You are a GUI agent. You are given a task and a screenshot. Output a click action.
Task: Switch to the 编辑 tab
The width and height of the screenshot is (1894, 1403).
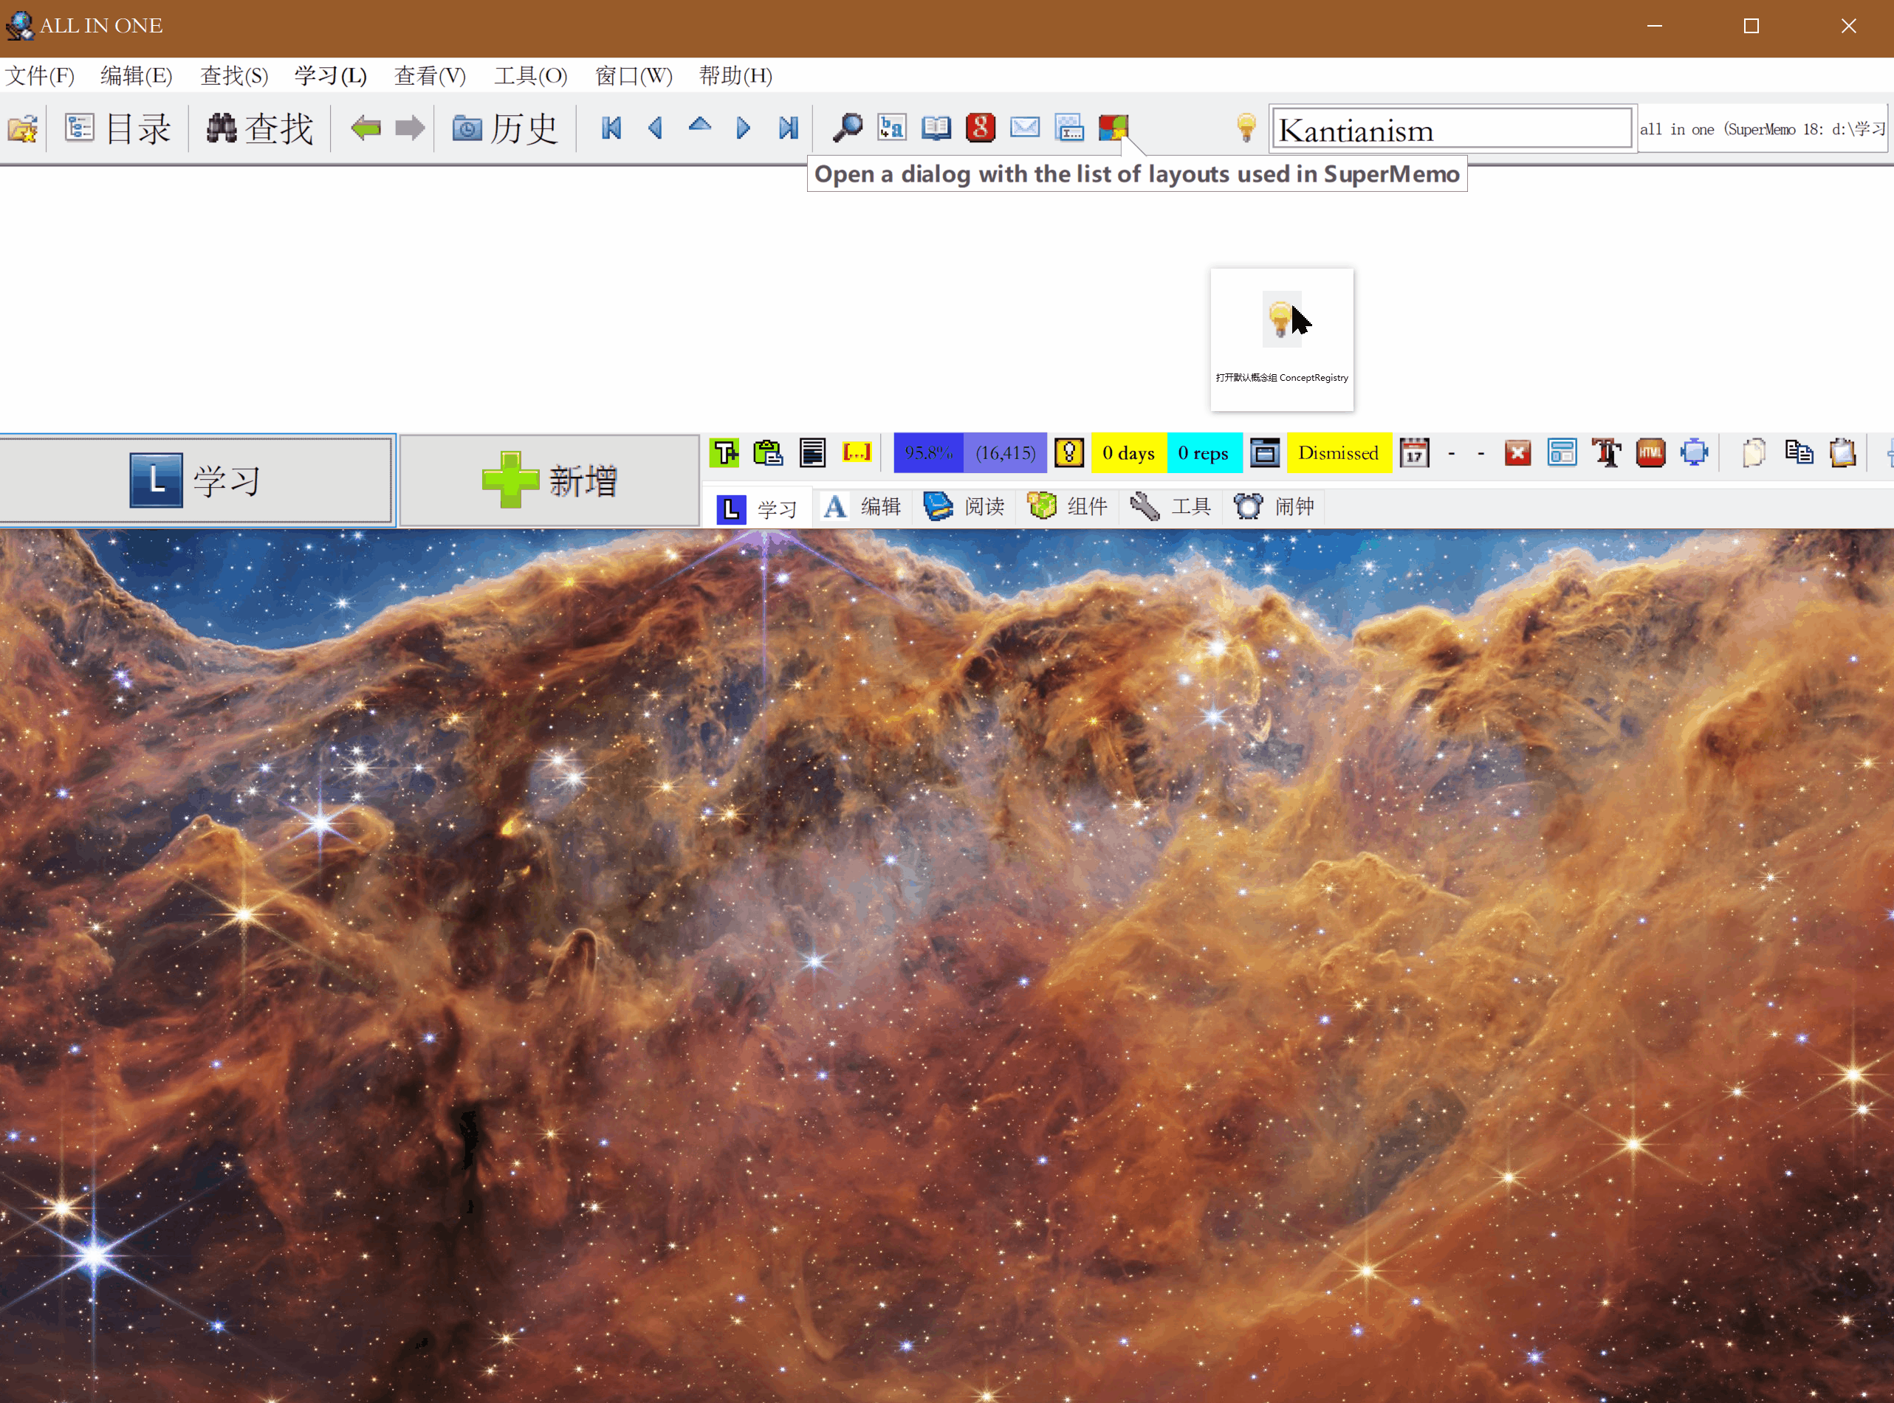(x=862, y=507)
